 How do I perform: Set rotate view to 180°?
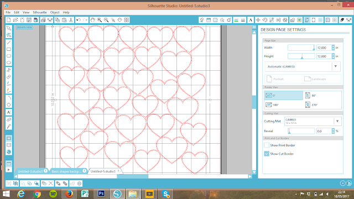click(x=284, y=104)
